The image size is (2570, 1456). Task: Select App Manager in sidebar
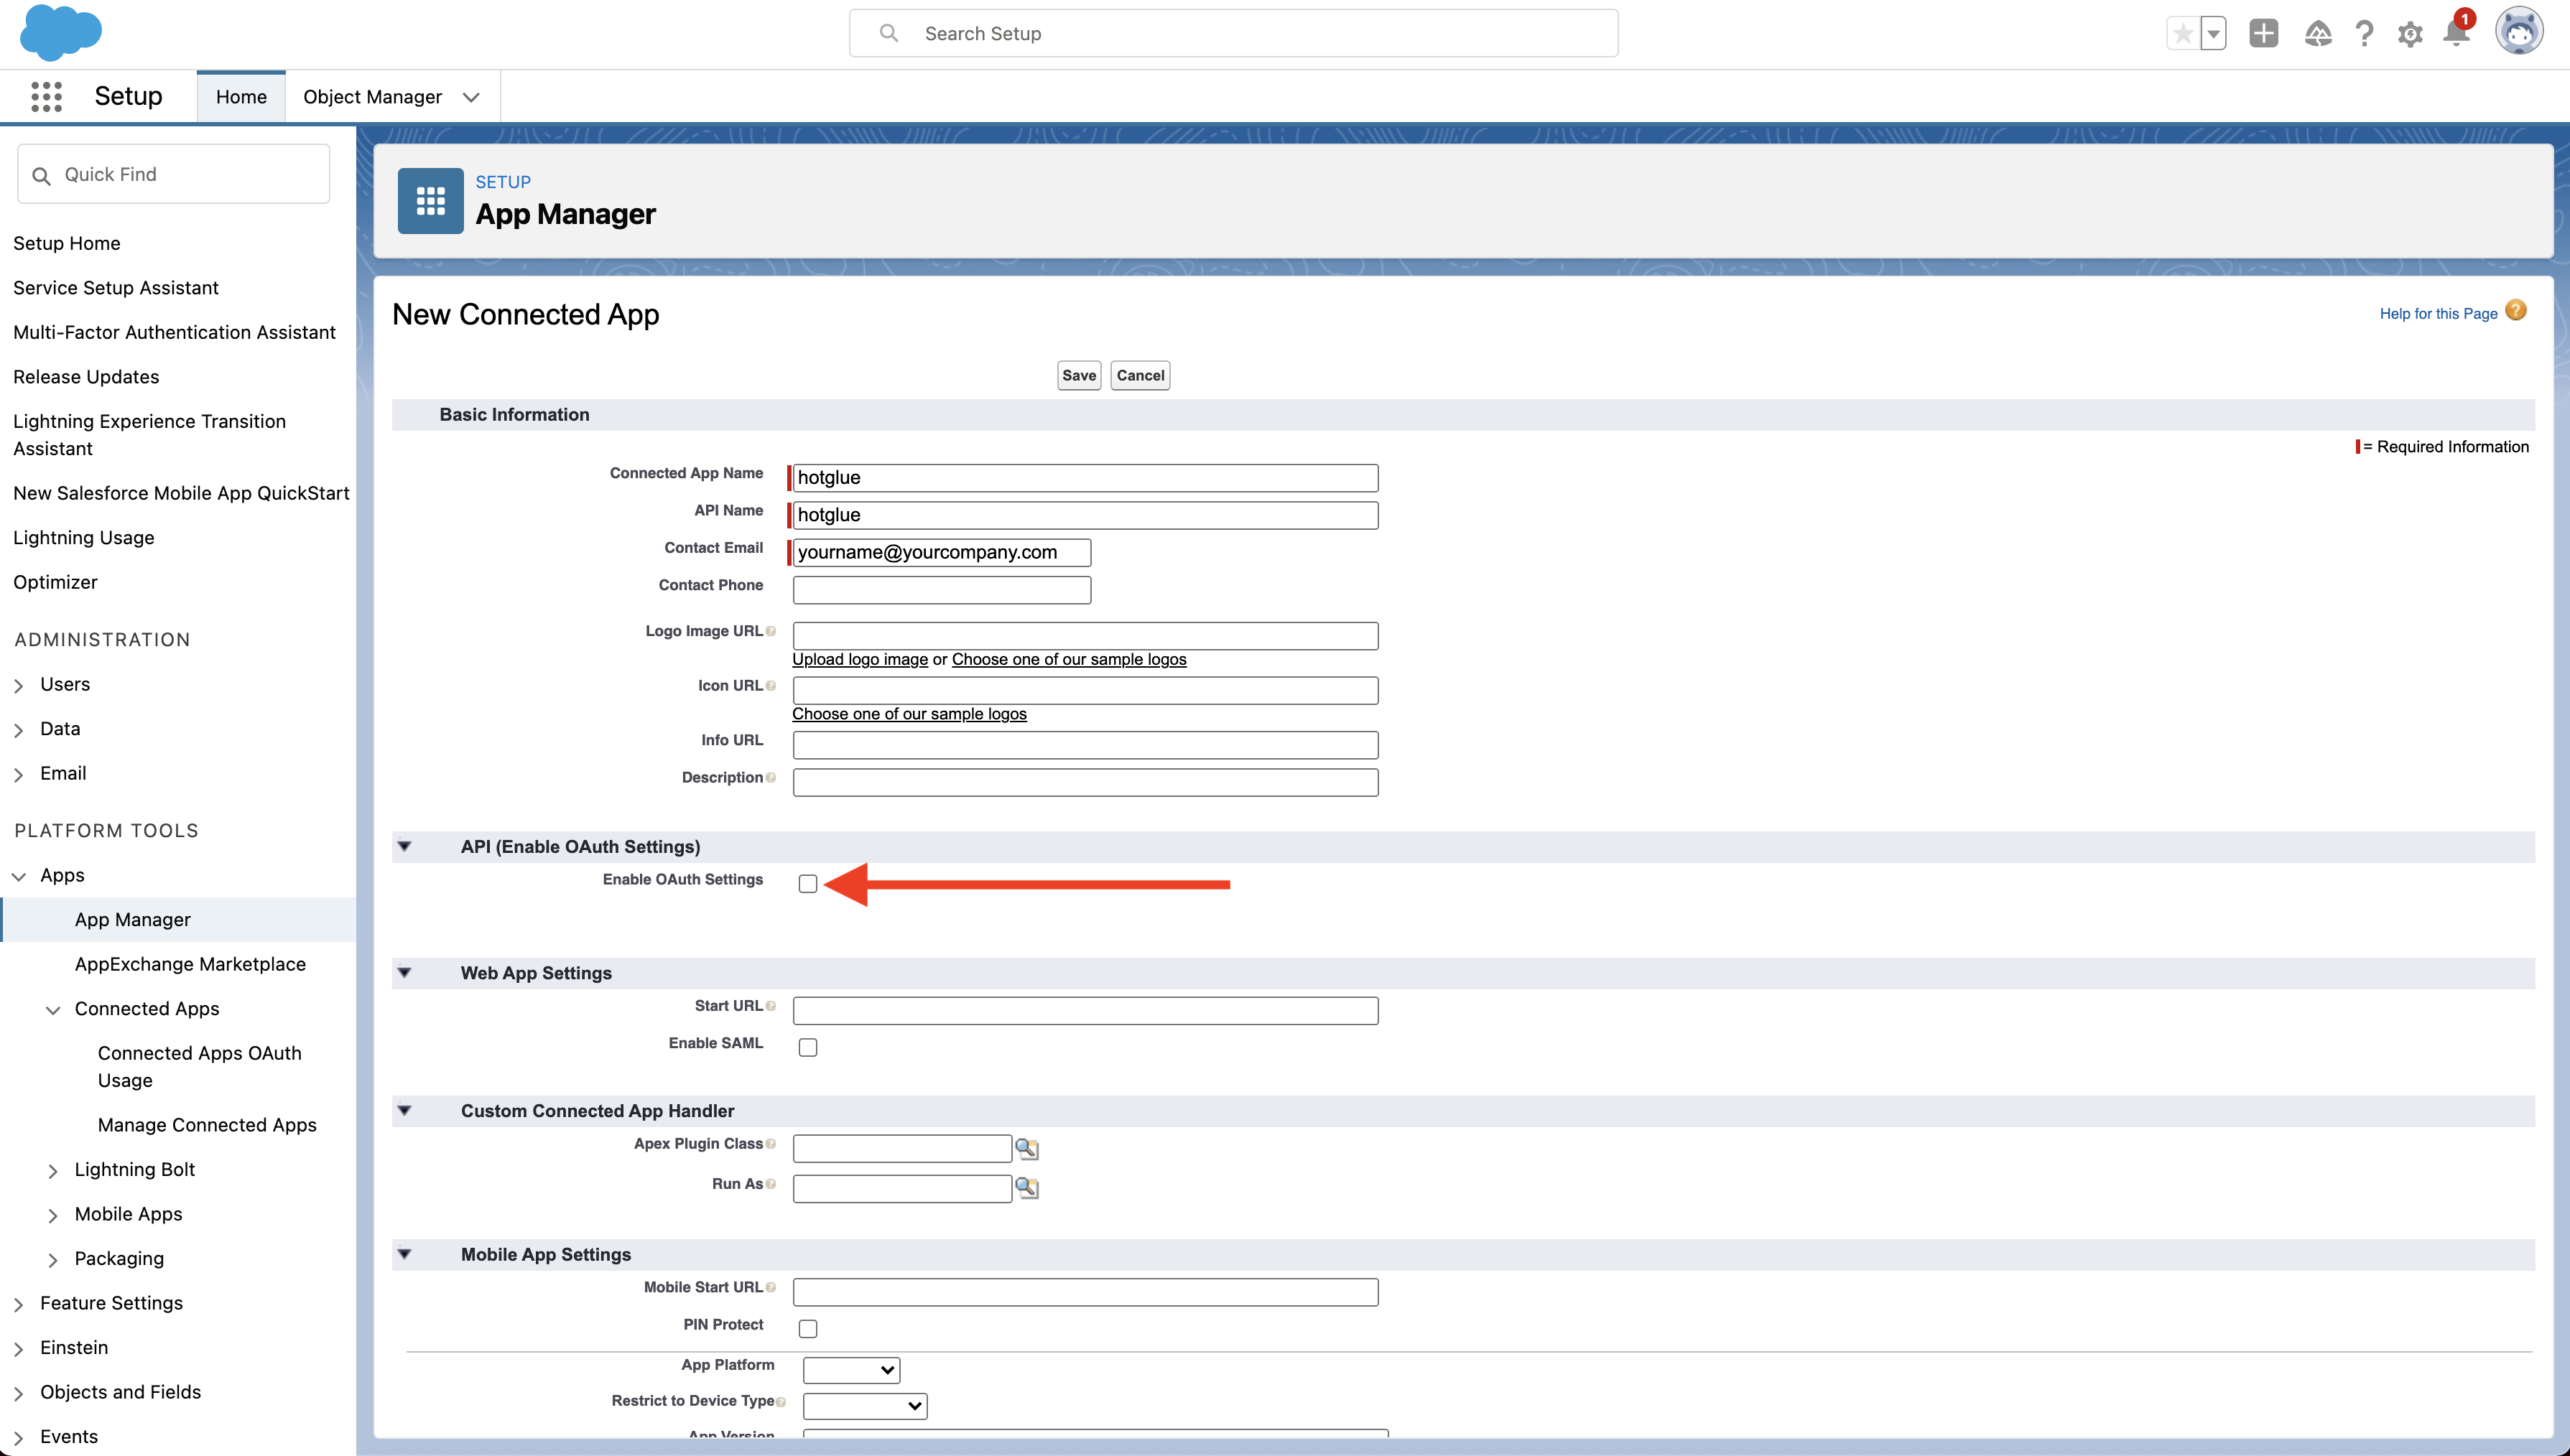point(132,919)
